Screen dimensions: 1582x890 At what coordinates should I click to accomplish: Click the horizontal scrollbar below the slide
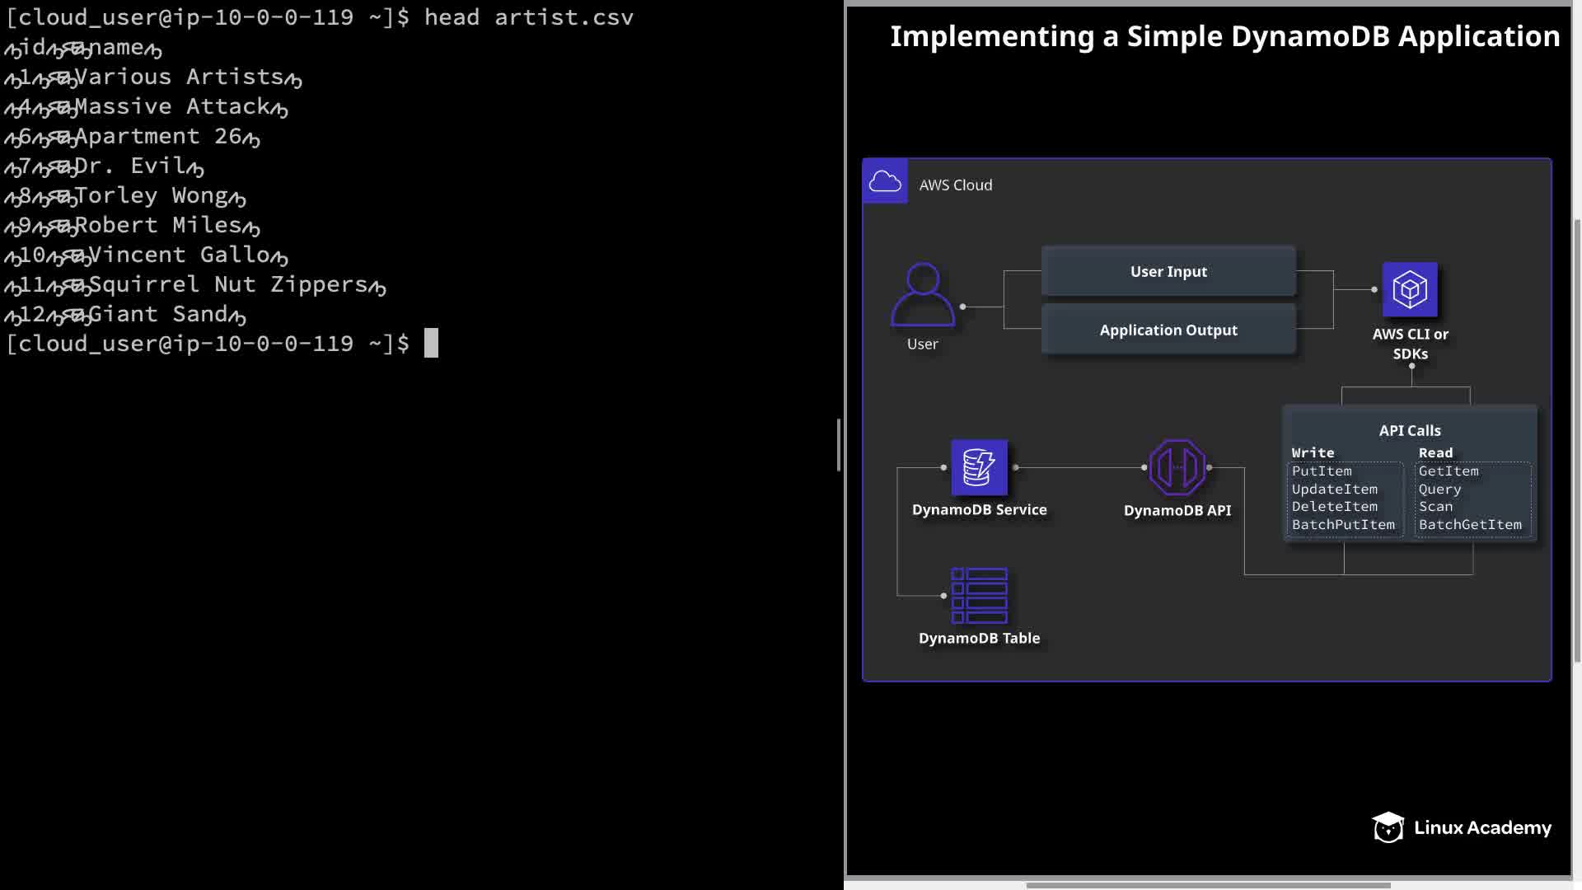[x=1208, y=885]
